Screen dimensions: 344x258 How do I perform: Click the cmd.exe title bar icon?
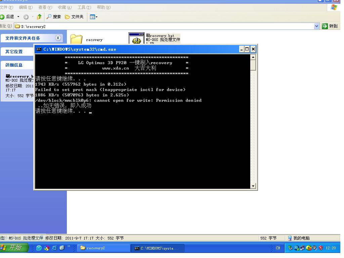point(39,49)
